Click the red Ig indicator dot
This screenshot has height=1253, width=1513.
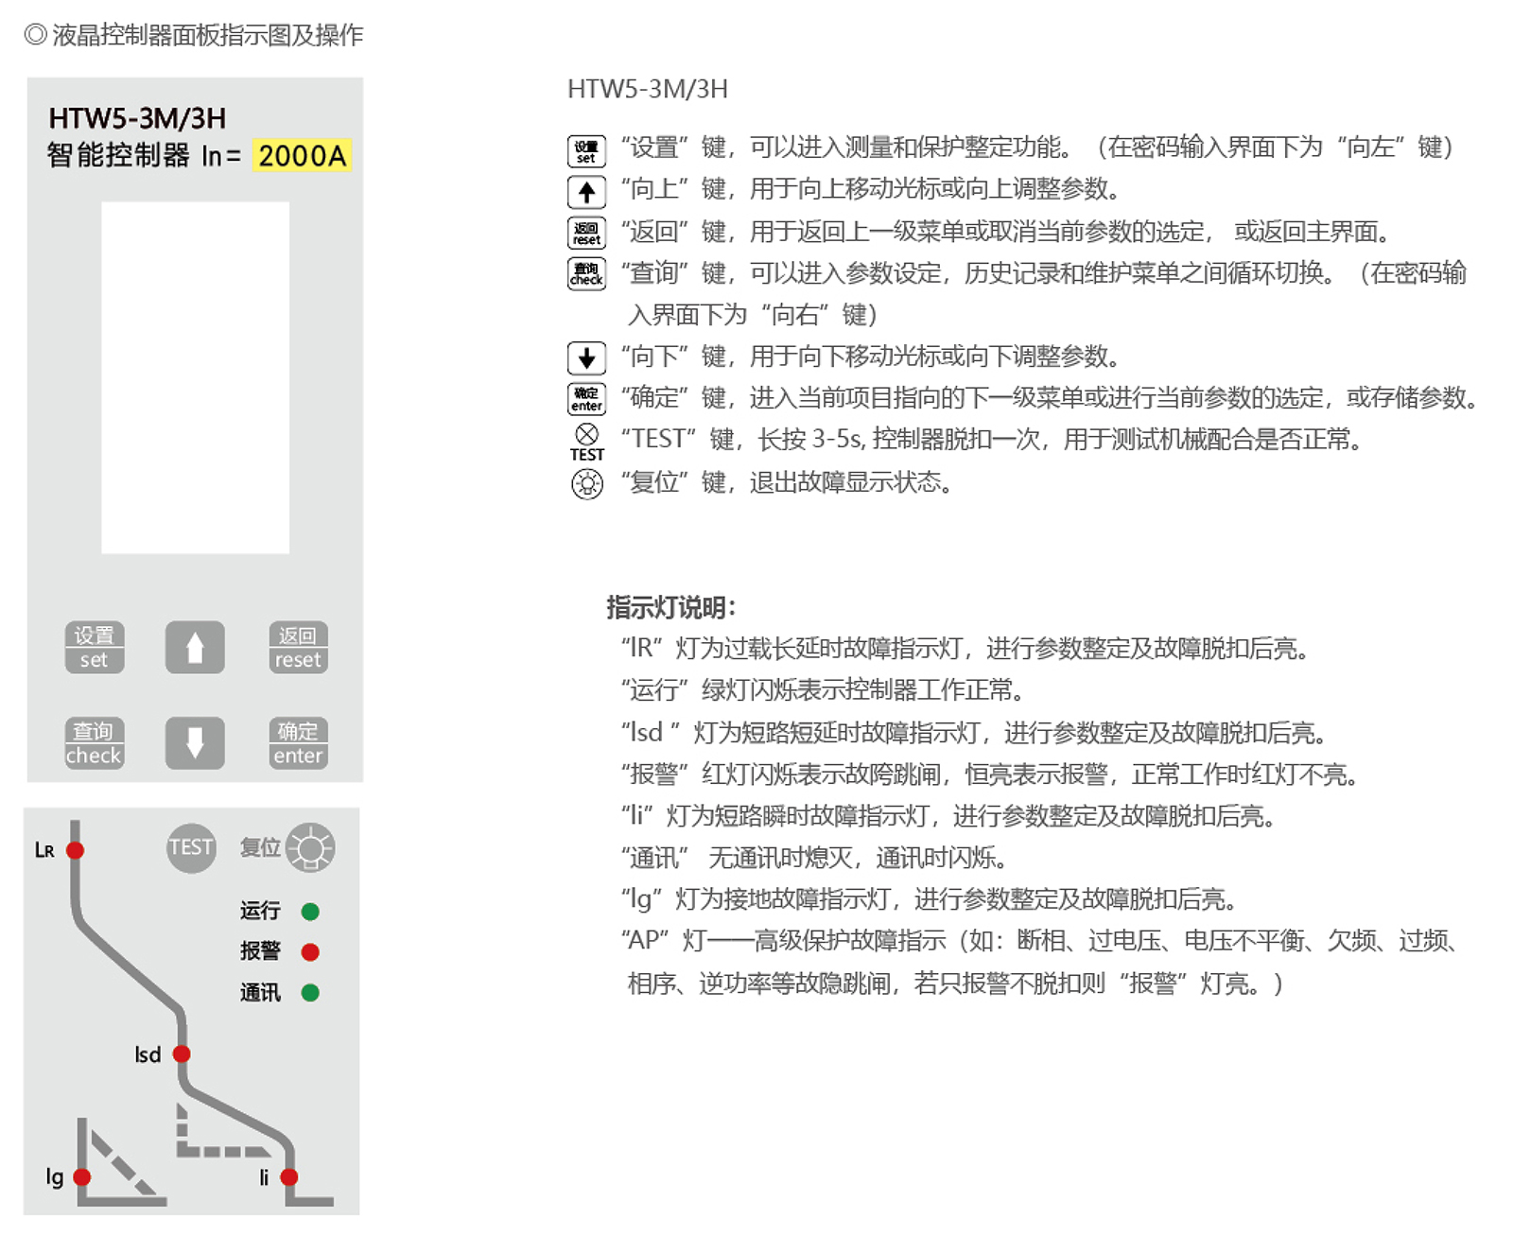coord(82,1177)
